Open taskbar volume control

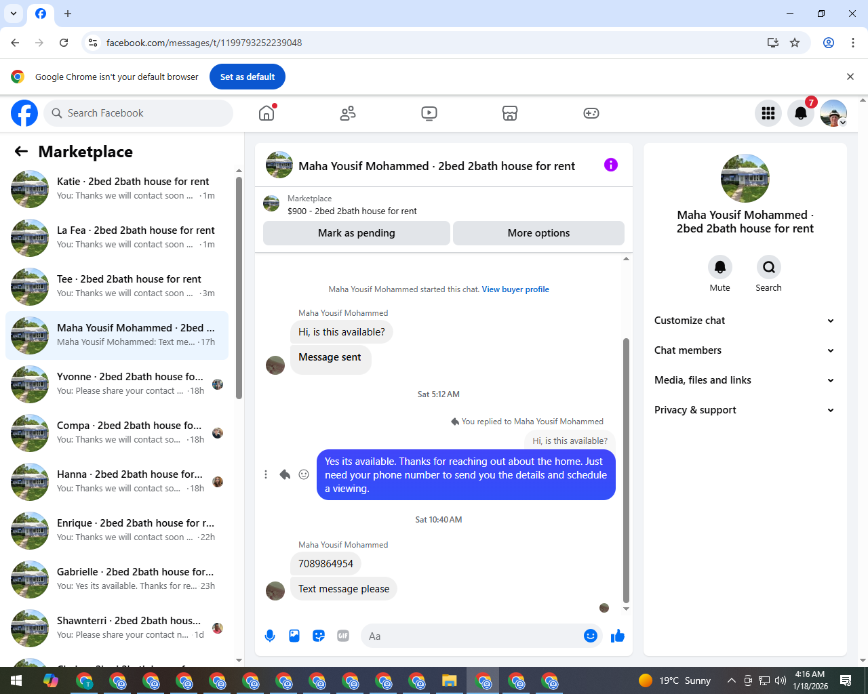click(x=781, y=680)
